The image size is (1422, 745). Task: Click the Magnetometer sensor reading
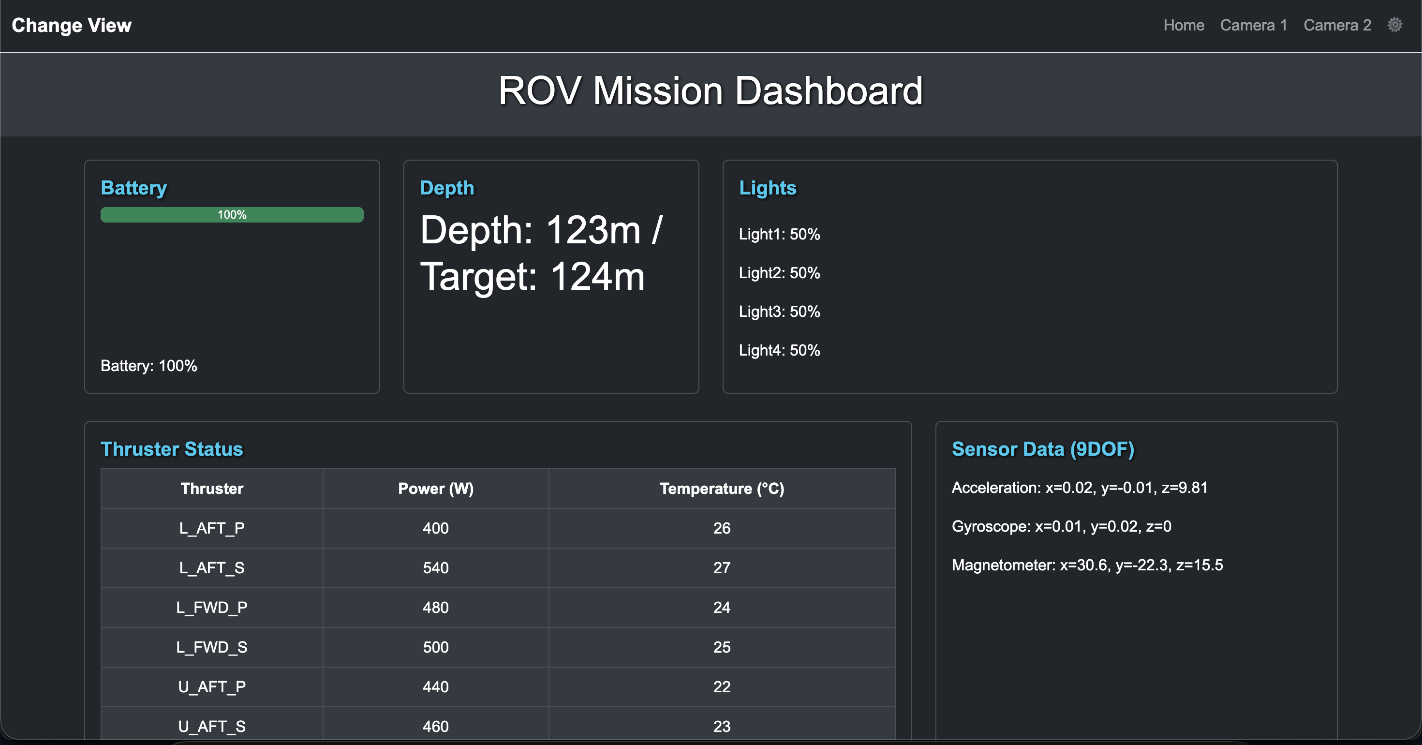click(1086, 565)
